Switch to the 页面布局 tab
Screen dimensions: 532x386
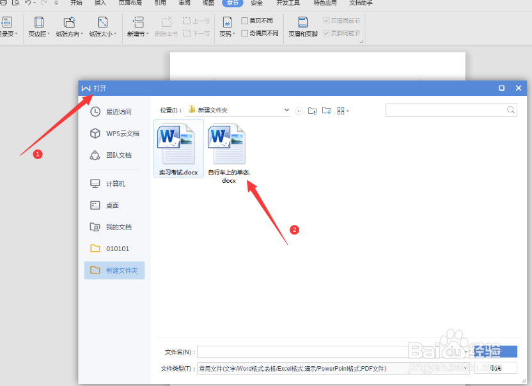[x=130, y=3]
